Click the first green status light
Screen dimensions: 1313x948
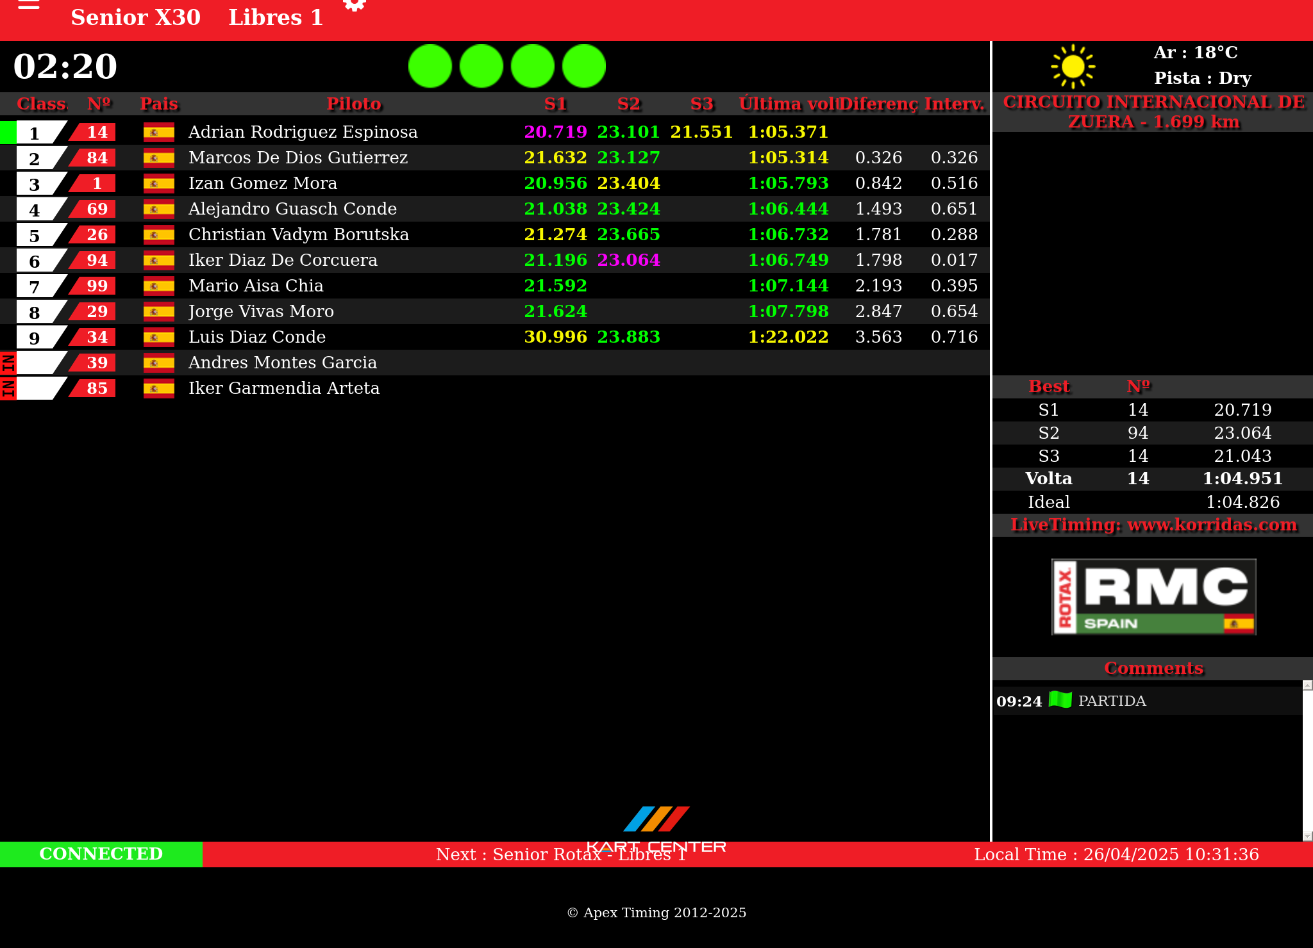(430, 66)
